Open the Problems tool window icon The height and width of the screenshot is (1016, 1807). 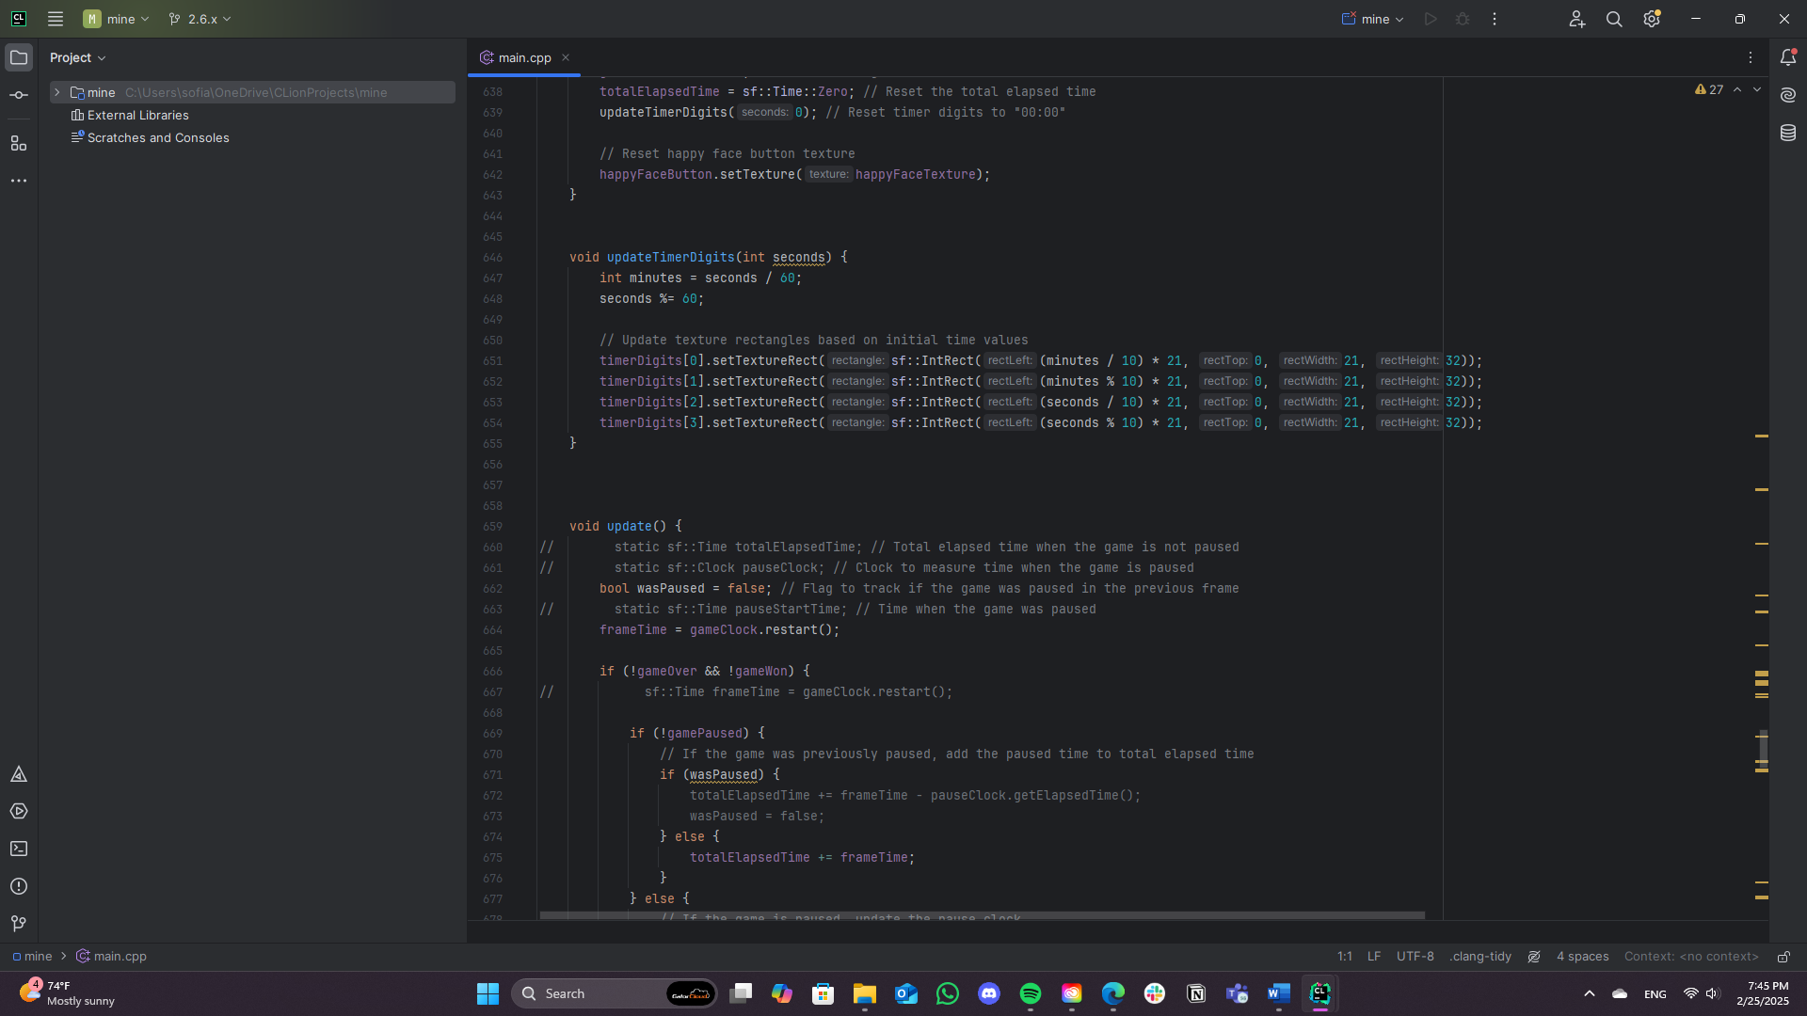tap(19, 886)
